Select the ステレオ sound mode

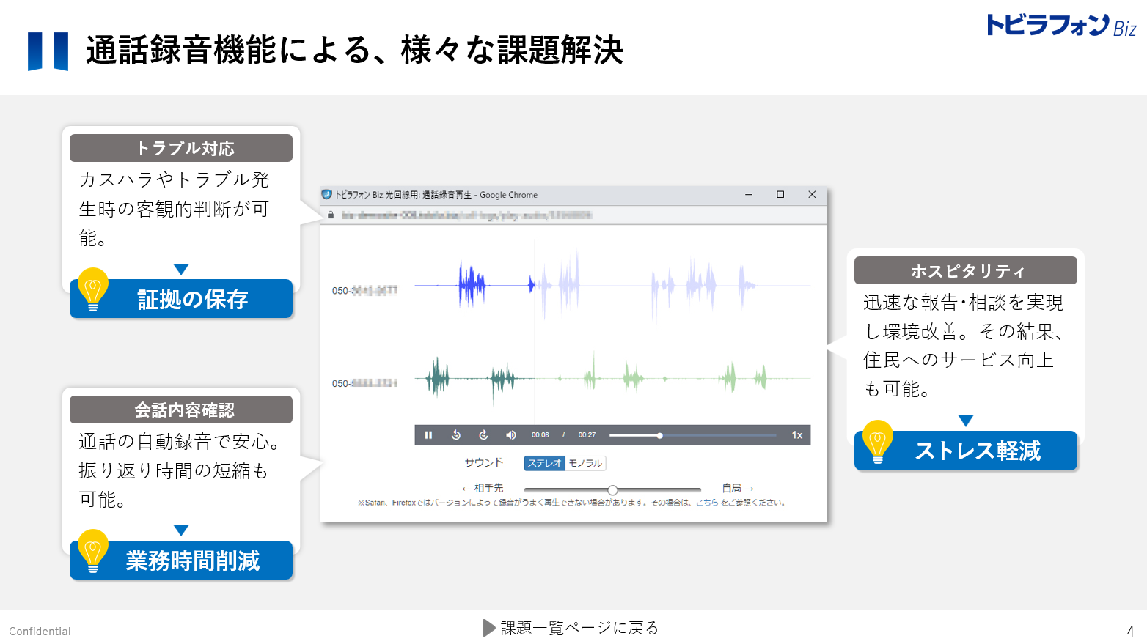[x=544, y=463]
